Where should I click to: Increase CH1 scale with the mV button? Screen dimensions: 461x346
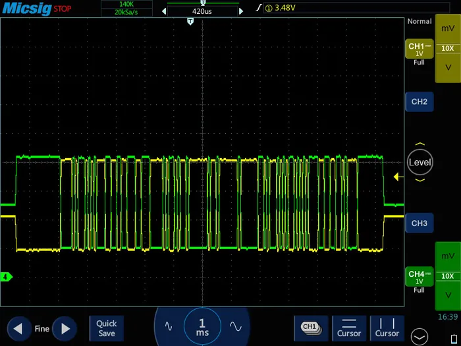(448, 30)
